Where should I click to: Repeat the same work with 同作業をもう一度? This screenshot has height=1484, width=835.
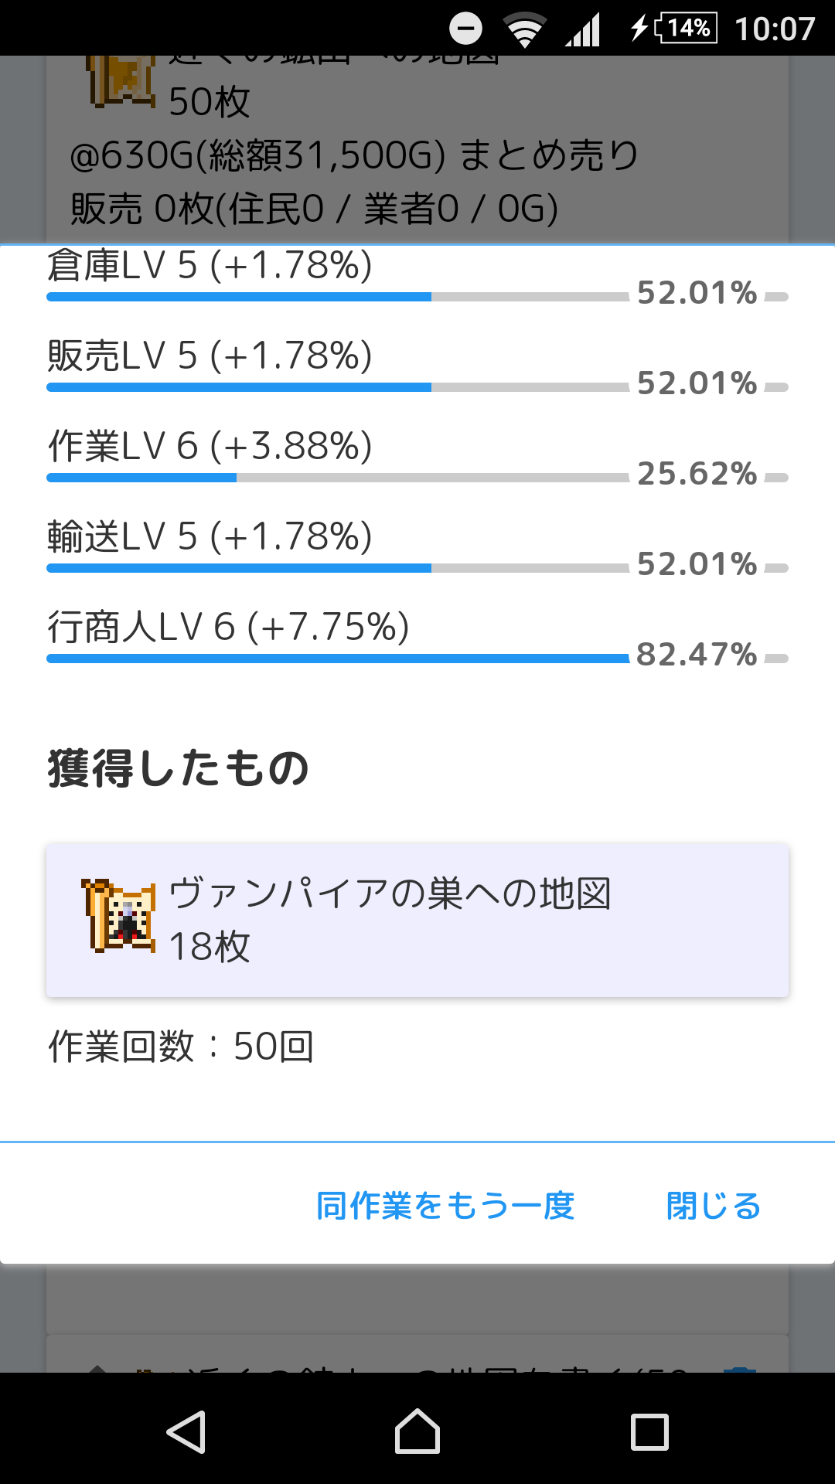[445, 1206]
